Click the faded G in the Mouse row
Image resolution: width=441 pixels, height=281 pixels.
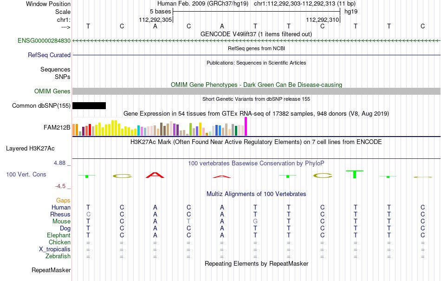(255, 222)
